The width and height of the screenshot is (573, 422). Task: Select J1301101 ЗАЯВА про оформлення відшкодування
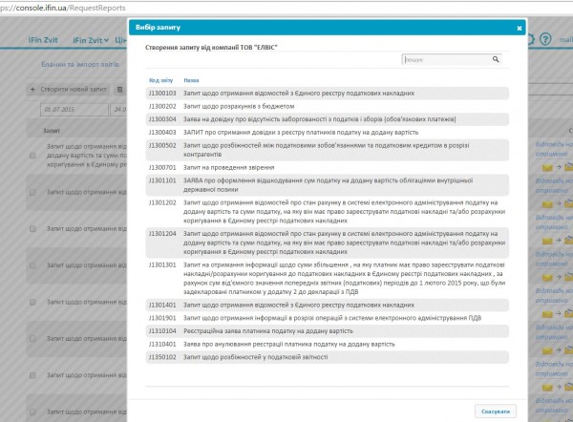pyautogui.click(x=327, y=185)
